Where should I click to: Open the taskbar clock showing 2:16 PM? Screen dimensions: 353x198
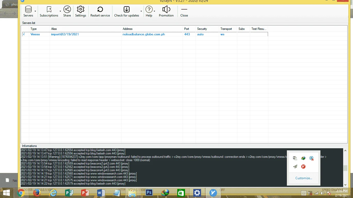point(342,193)
